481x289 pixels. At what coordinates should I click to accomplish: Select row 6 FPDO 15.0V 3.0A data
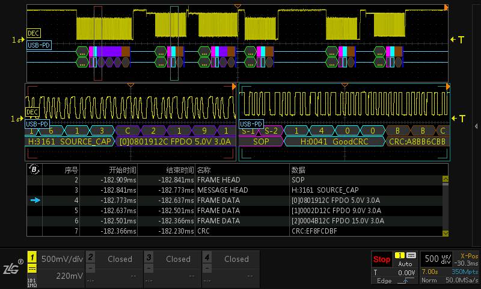point(234,221)
